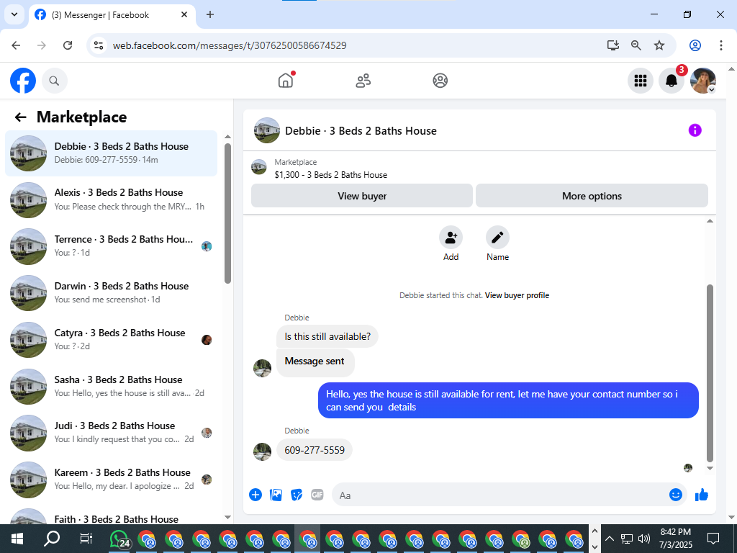This screenshot has height=553, width=737.
Task: Open the Kareem conversation
Action: coord(112,480)
